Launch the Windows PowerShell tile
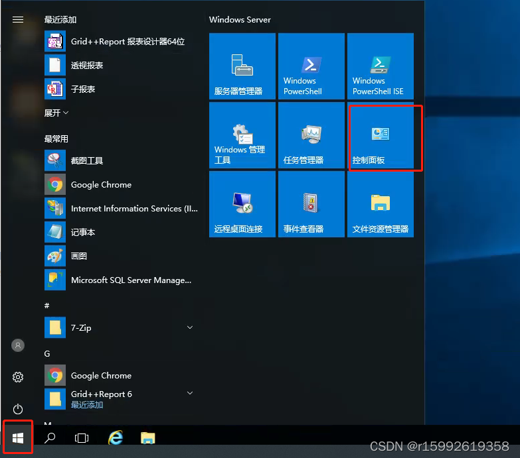Screen dimensions: 520x458 point(311,66)
